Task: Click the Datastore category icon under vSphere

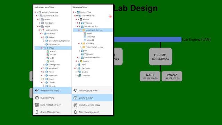Action: click(83, 23)
